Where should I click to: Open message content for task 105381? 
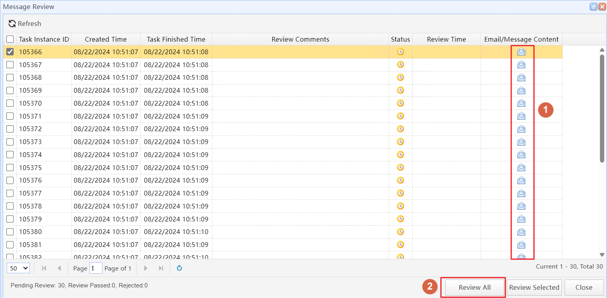pos(521,245)
